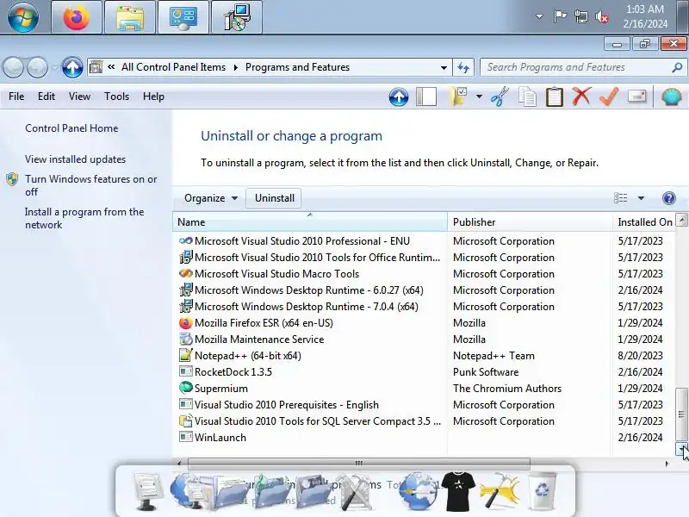Open the View menu
The width and height of the screenshot is (689, 517).
[x=79, y=97]
